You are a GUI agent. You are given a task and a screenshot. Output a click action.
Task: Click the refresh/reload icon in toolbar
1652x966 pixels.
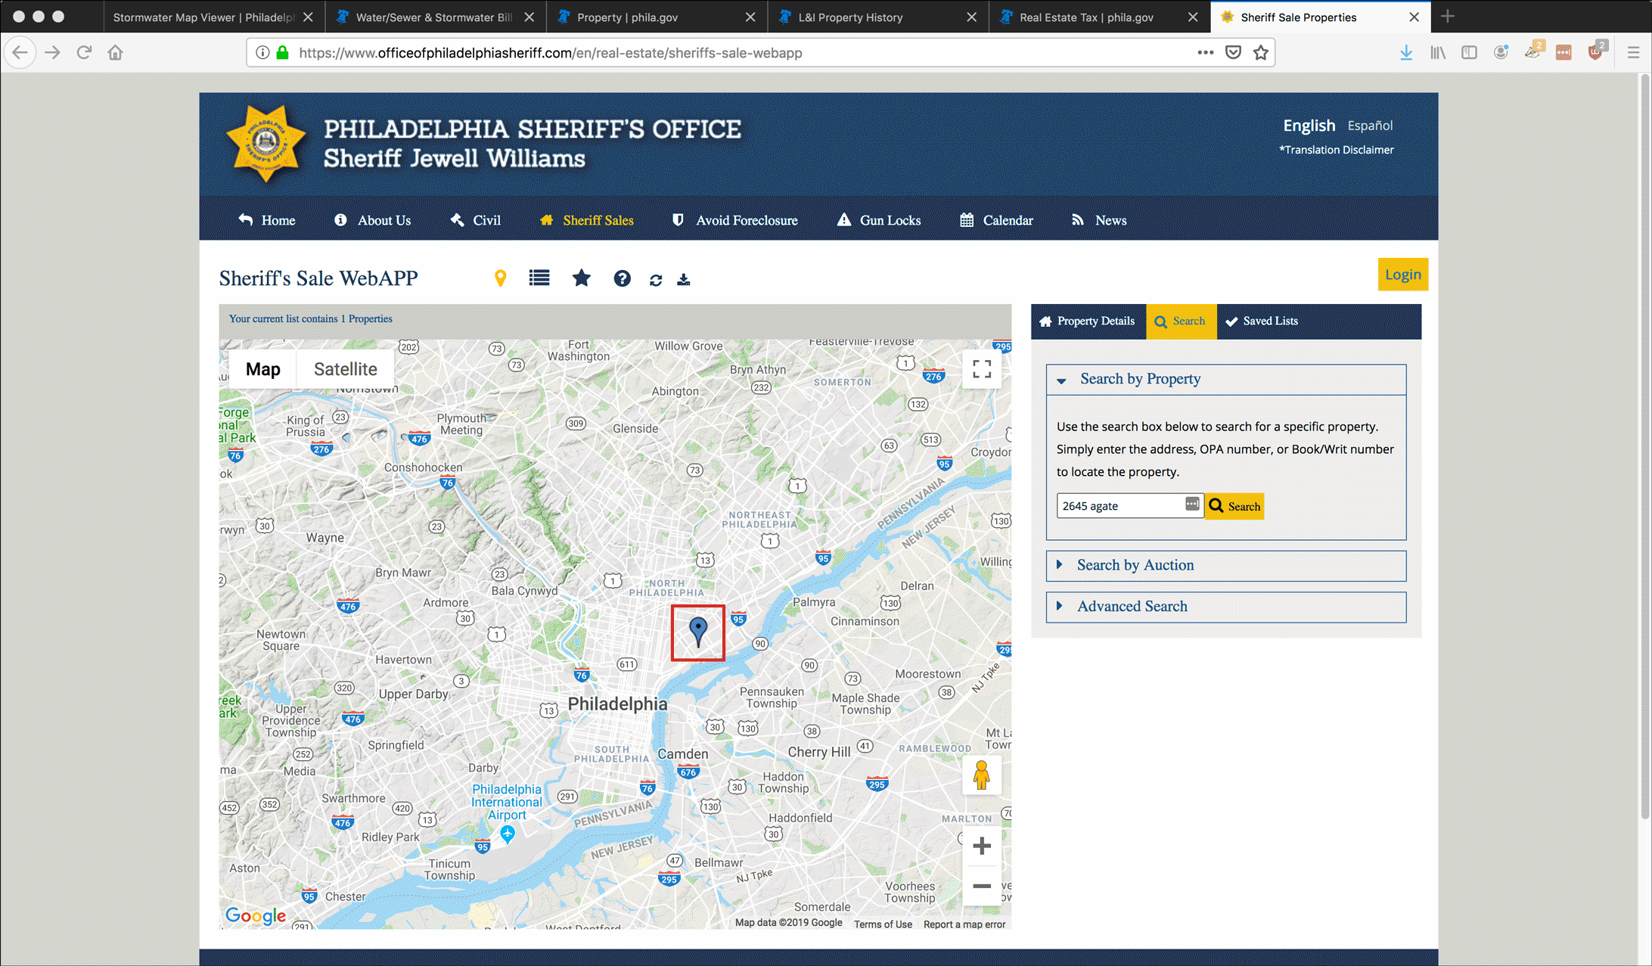[655, 278]
